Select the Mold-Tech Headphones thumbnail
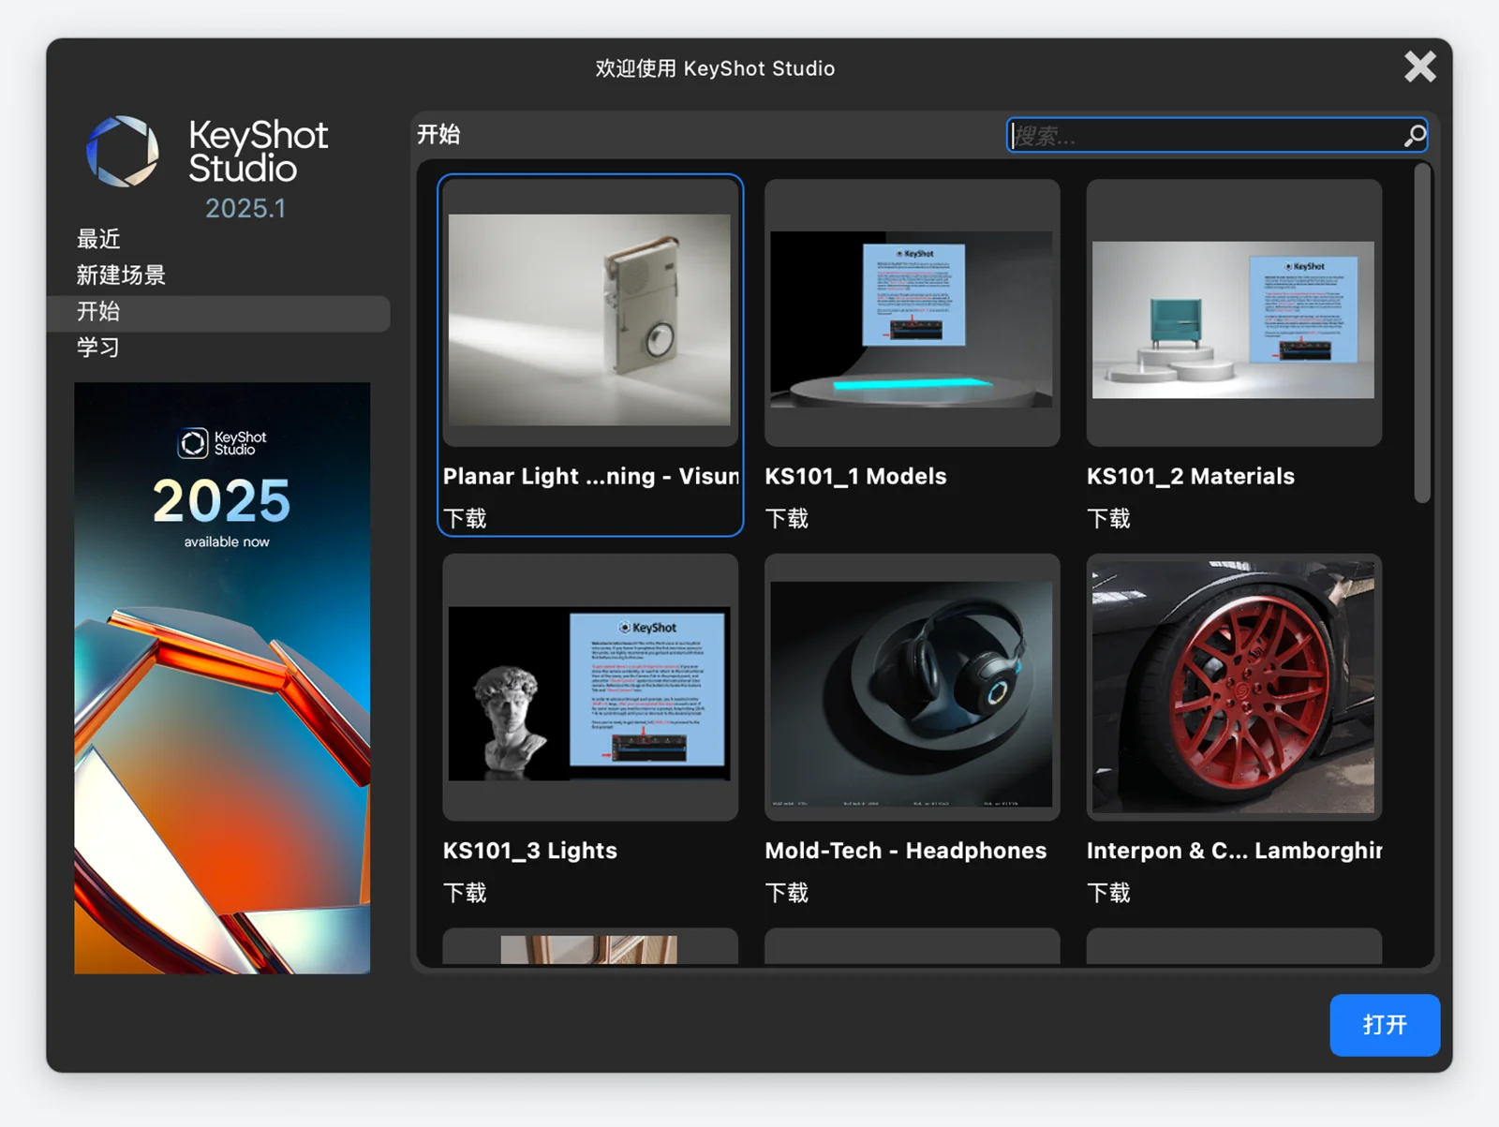Screen dimensions: 1499x1127 click(912, 693)
